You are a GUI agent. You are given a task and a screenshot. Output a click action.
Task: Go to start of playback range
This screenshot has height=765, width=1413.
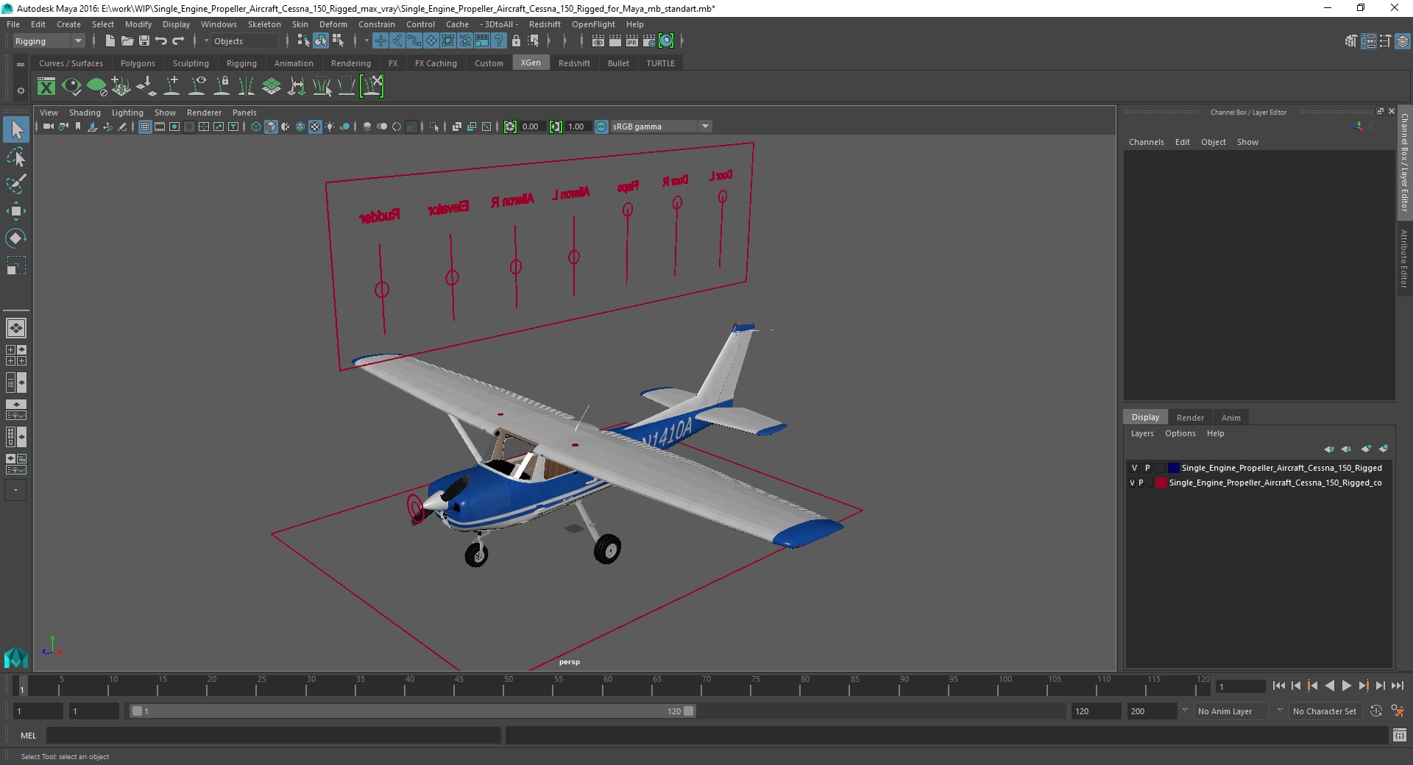1278,686
